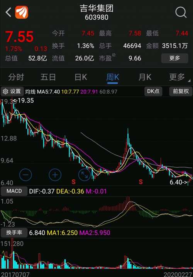Switch indicator via MACD label
This screenshot has width=193, height=277.
click(x=14, y=191)
